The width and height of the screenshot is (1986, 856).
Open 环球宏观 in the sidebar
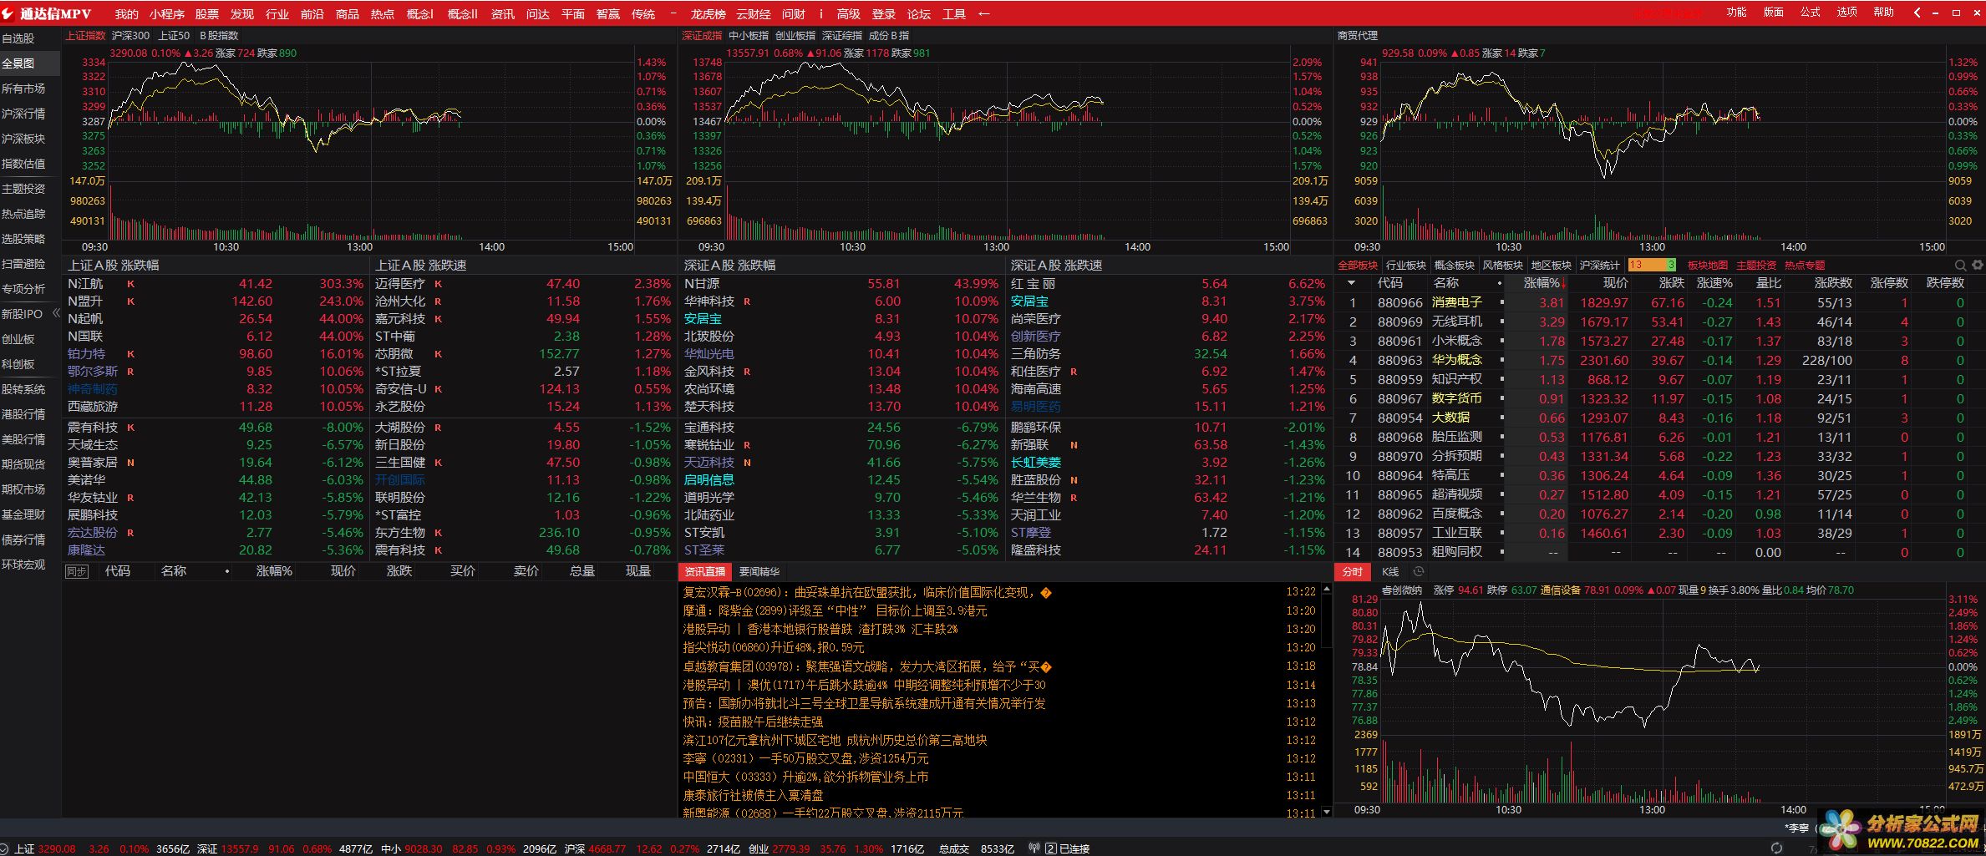(23, 565)
